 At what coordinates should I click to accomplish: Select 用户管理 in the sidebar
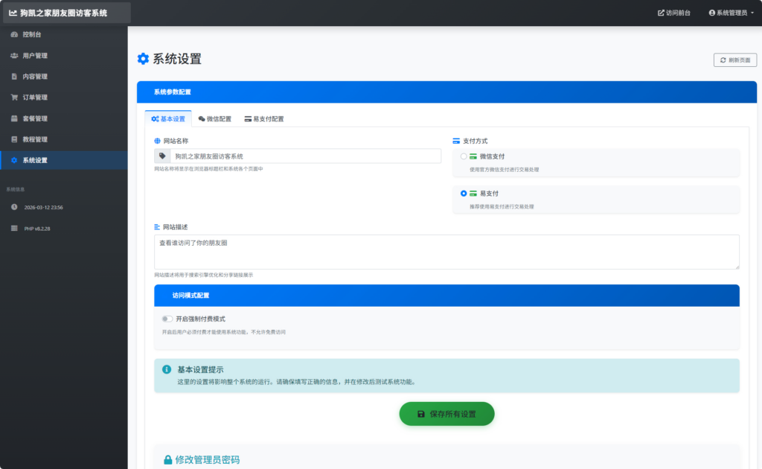35,55
